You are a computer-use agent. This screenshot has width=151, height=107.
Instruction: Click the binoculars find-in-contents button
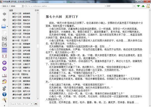pos(36,104)
